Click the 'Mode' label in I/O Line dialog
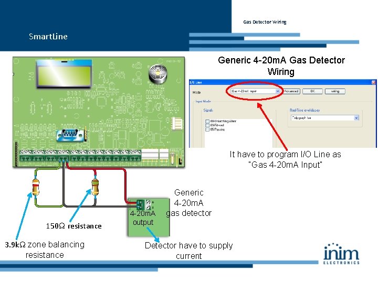Screen dimensions: 378x283 (x=196, y=92)
